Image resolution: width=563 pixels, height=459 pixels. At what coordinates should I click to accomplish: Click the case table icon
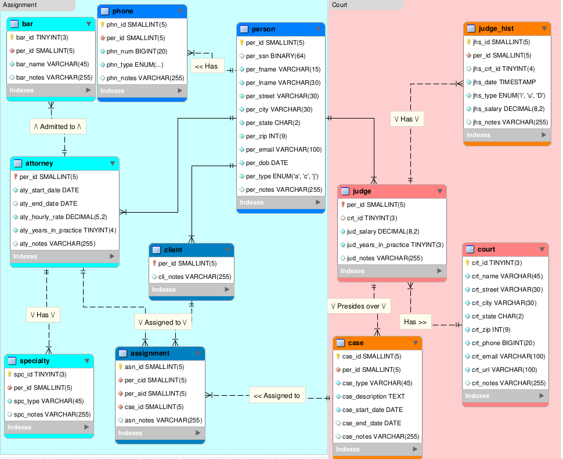340,343
